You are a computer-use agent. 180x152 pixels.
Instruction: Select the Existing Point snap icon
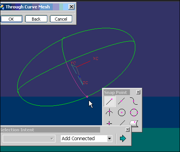(109, 123)
